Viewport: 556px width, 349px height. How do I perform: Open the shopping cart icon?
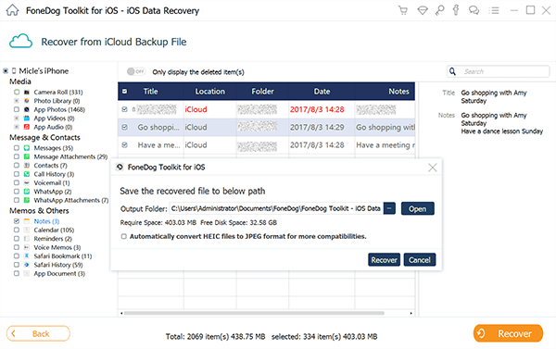[403, 10]
